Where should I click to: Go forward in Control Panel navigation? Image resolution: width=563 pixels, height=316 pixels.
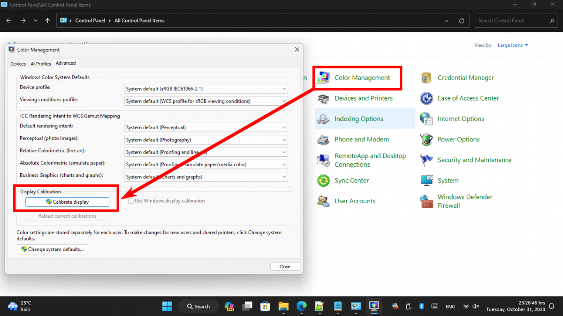pos(23,21)
